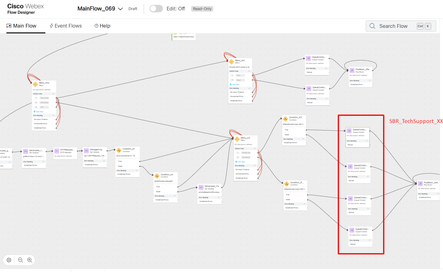Collapse Error Handling in Menu_mcq node
Screen dimensions: 443x272
(53, 116)
